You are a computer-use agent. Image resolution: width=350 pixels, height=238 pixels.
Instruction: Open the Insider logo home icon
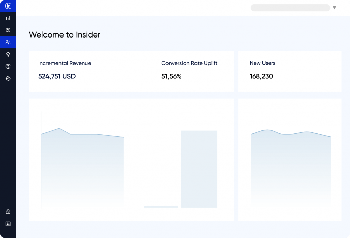tap(8, 6)
